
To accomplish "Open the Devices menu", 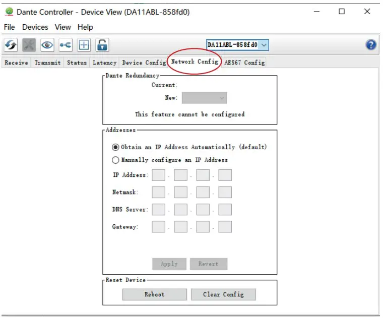I will (35, 27).
